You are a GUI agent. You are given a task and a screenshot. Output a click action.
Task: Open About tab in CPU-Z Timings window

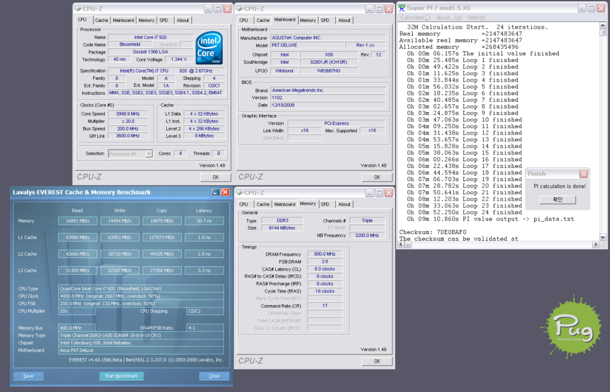pyautogui.click(x=344, y=204)
